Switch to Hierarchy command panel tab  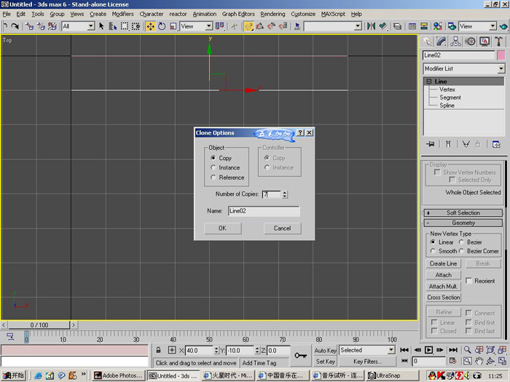(455, 41)
